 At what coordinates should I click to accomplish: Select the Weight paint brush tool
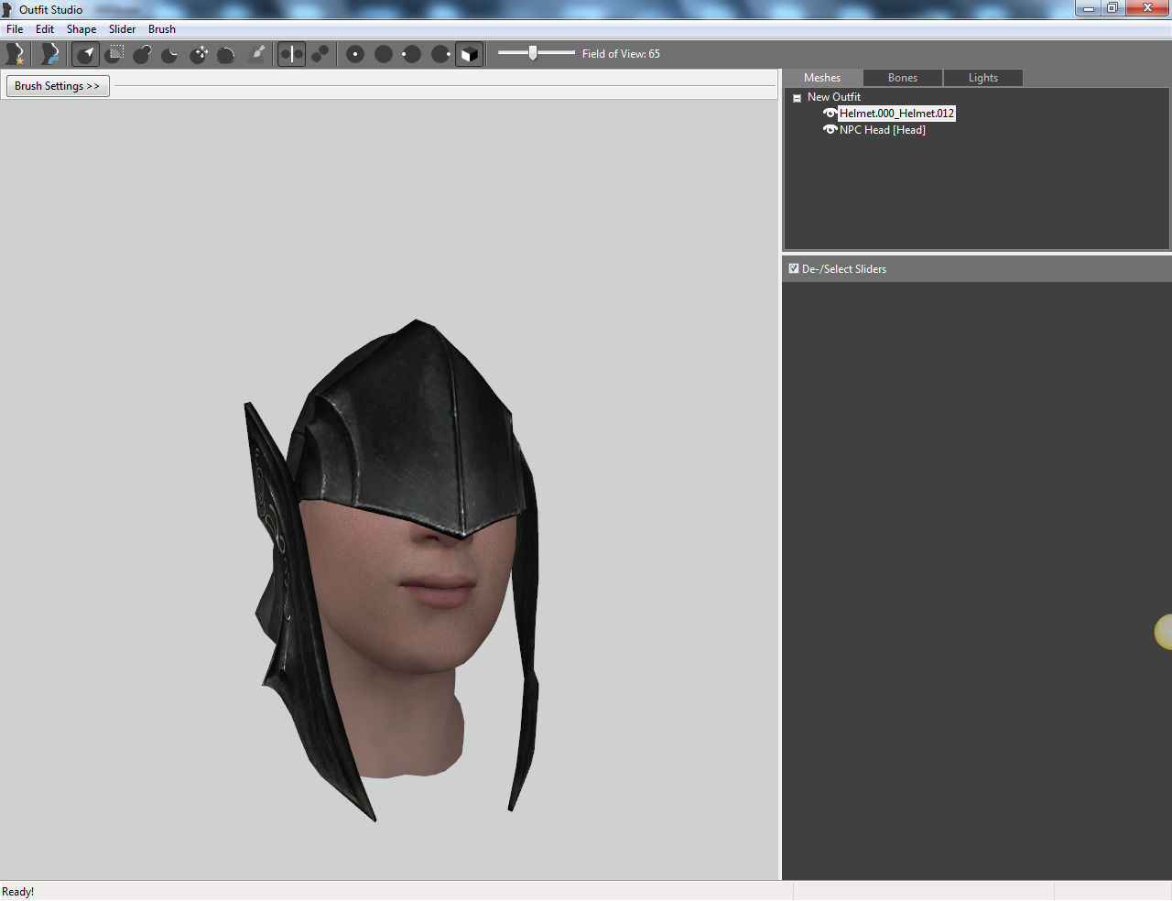tap(257, 54)
